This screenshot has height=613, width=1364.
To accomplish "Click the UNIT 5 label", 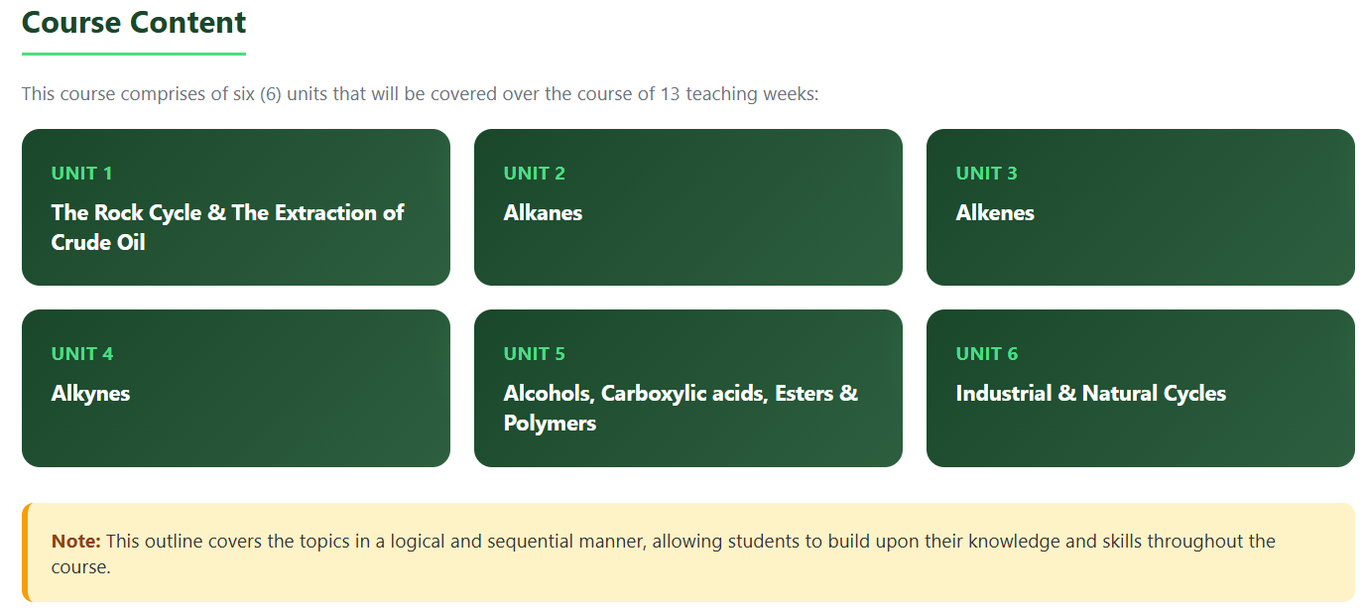I will tap(534, 354).
